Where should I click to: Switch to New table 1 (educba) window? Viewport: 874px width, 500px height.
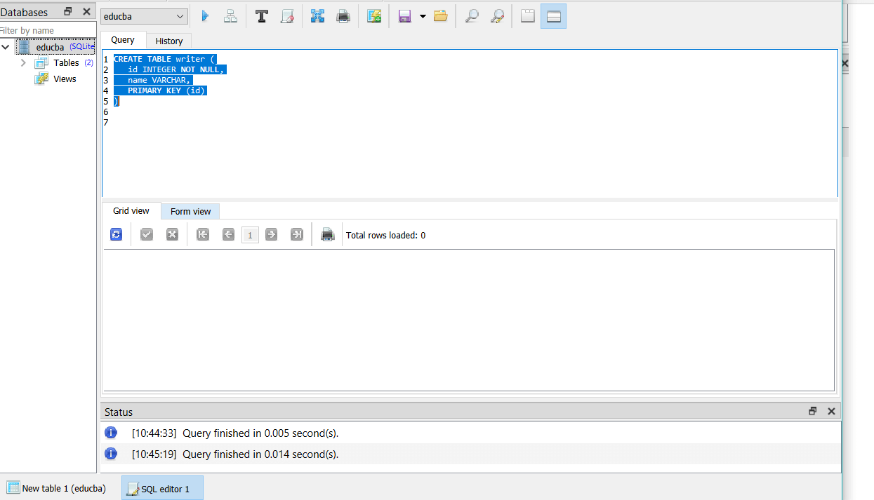coord(56,488)
